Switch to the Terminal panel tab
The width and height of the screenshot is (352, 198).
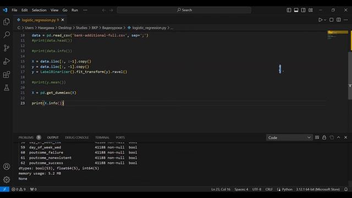click(x=102, y=137)
